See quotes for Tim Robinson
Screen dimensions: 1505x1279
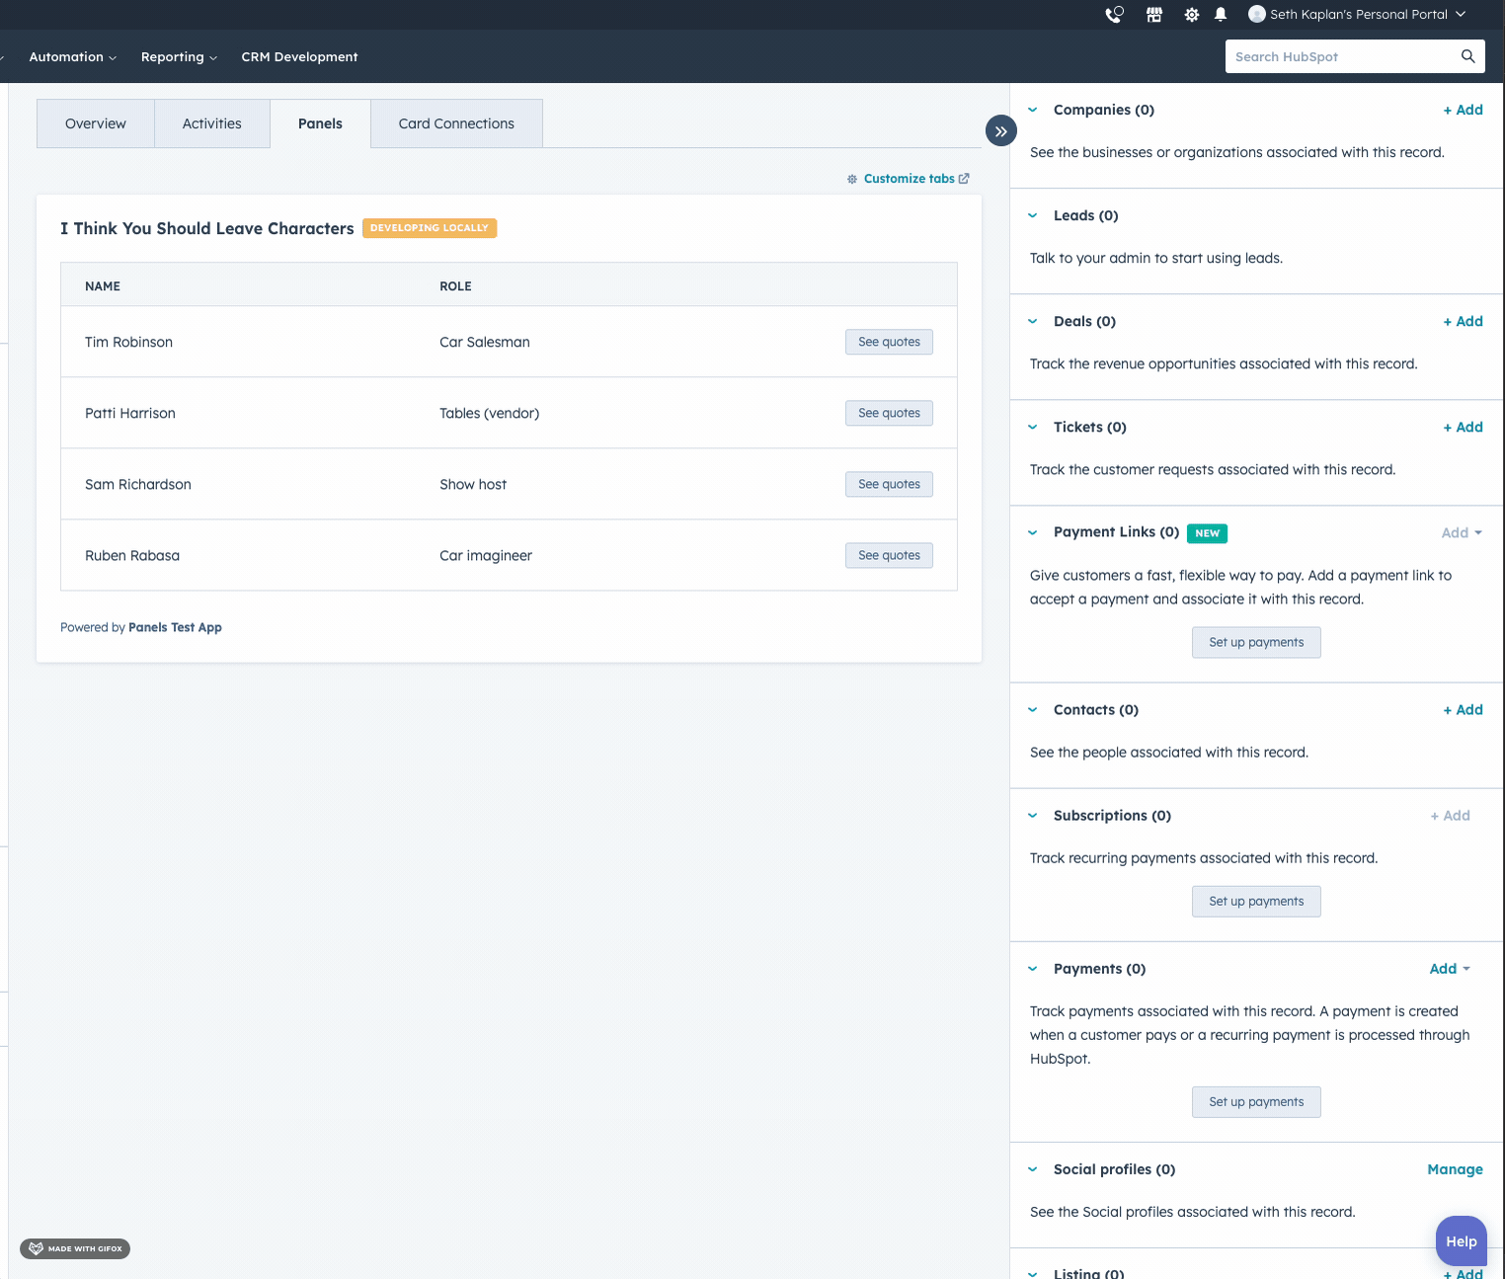pyautogui.click(x=889, y=342)
